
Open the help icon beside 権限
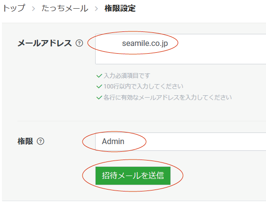click(x=41, y=141)
